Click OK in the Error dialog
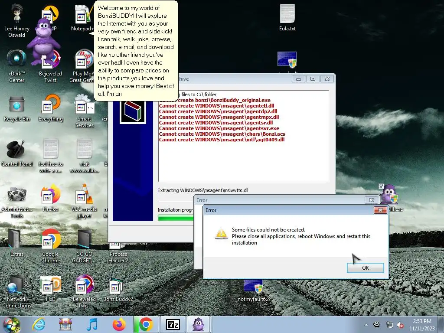Screen dimensions: 444x333 pyautogui.click(x=365, y=268)
